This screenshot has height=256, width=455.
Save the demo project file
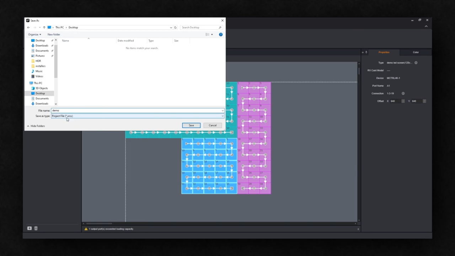coord(191,125)
